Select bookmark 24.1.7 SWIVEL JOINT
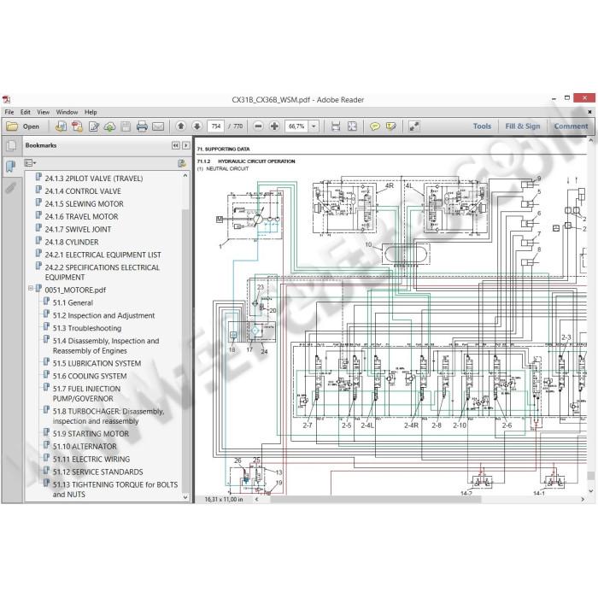Image resolution: width=598 pixels, height=598 pixels. 79,230
